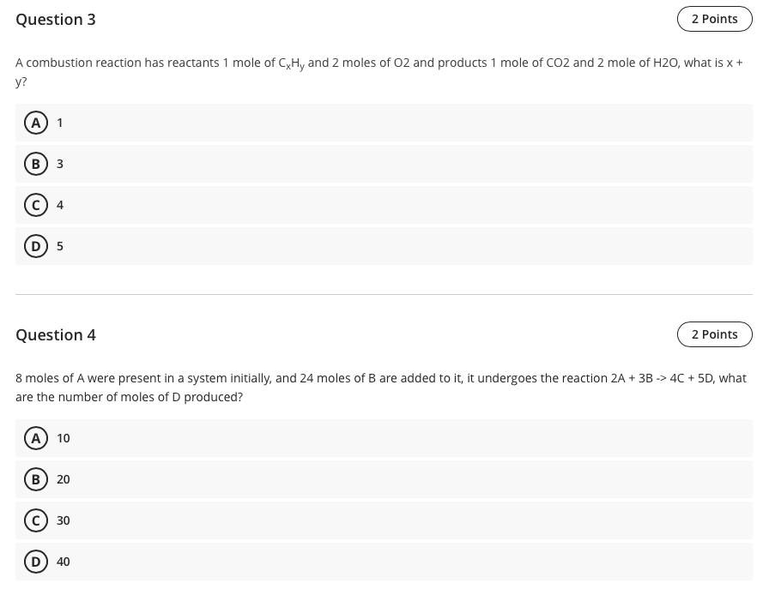Choose the option labeled 3
The image size is (769, 607).
click(60, 164)
